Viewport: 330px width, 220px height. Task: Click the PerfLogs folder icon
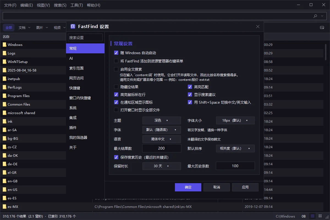coord(4,87)
